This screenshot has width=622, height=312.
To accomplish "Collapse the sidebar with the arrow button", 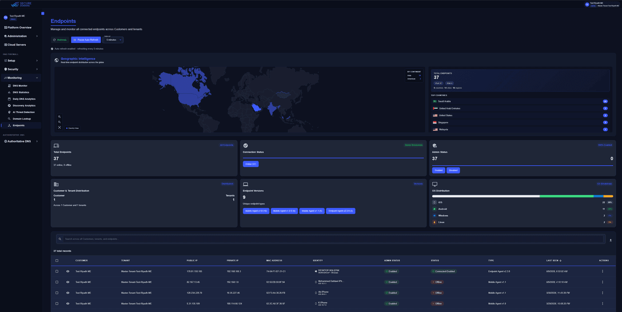I will tap(43, 13).
